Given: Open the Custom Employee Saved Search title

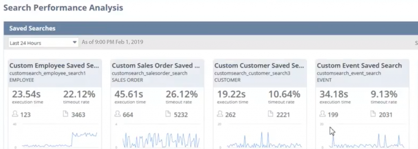Looking at the screenshot, I should (x=54, y=66).
